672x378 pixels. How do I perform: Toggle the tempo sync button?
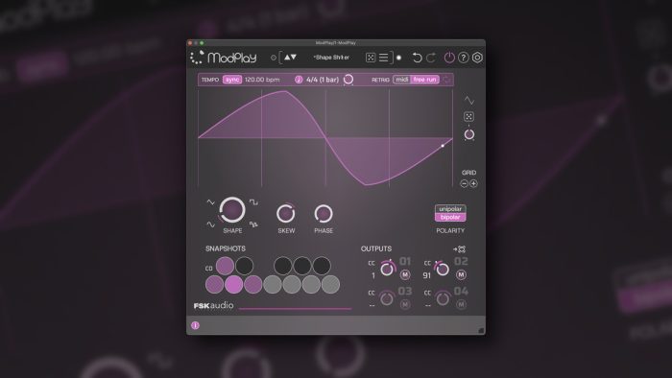coord(232,80)
